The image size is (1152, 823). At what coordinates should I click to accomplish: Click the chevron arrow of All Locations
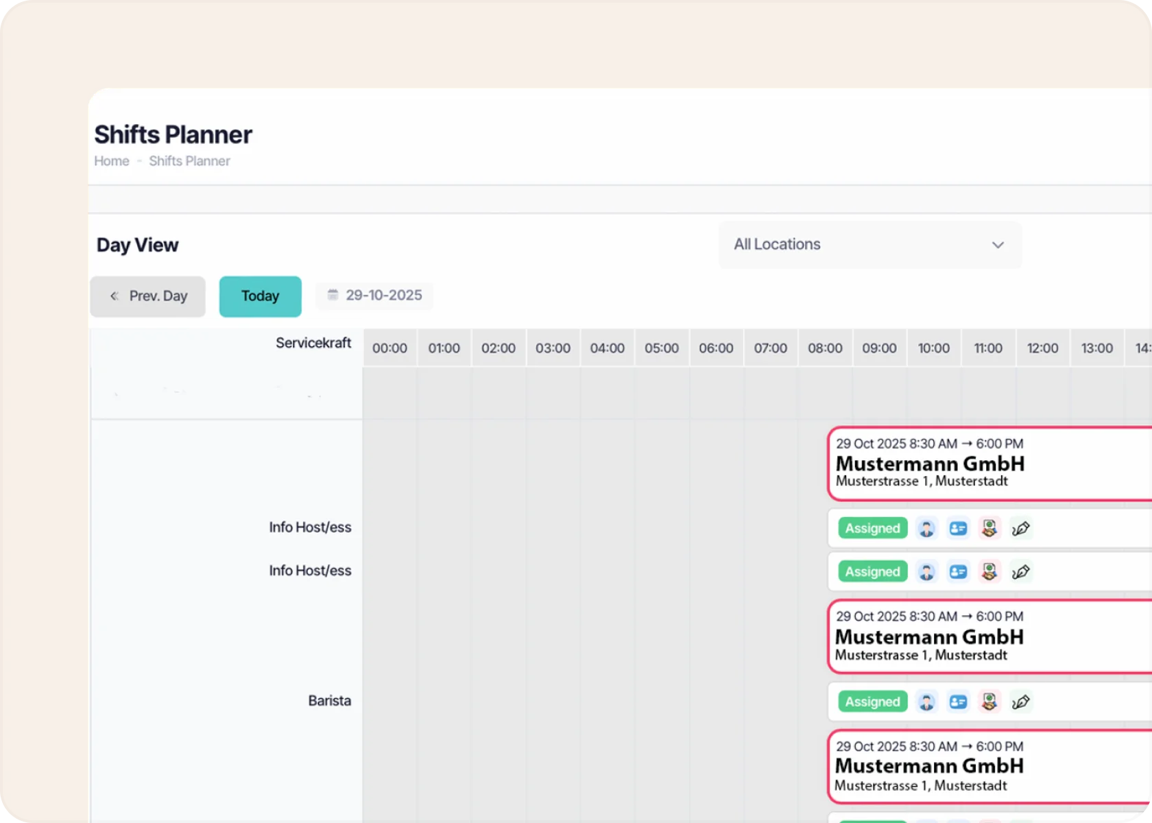[x=998, y=245]
